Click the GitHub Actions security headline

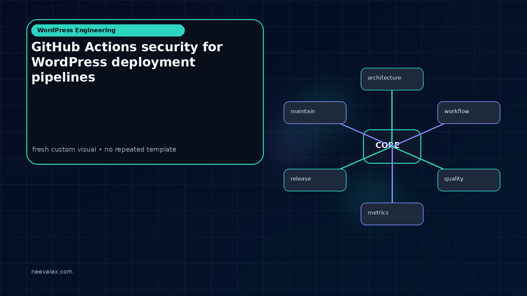pos(127,62)
